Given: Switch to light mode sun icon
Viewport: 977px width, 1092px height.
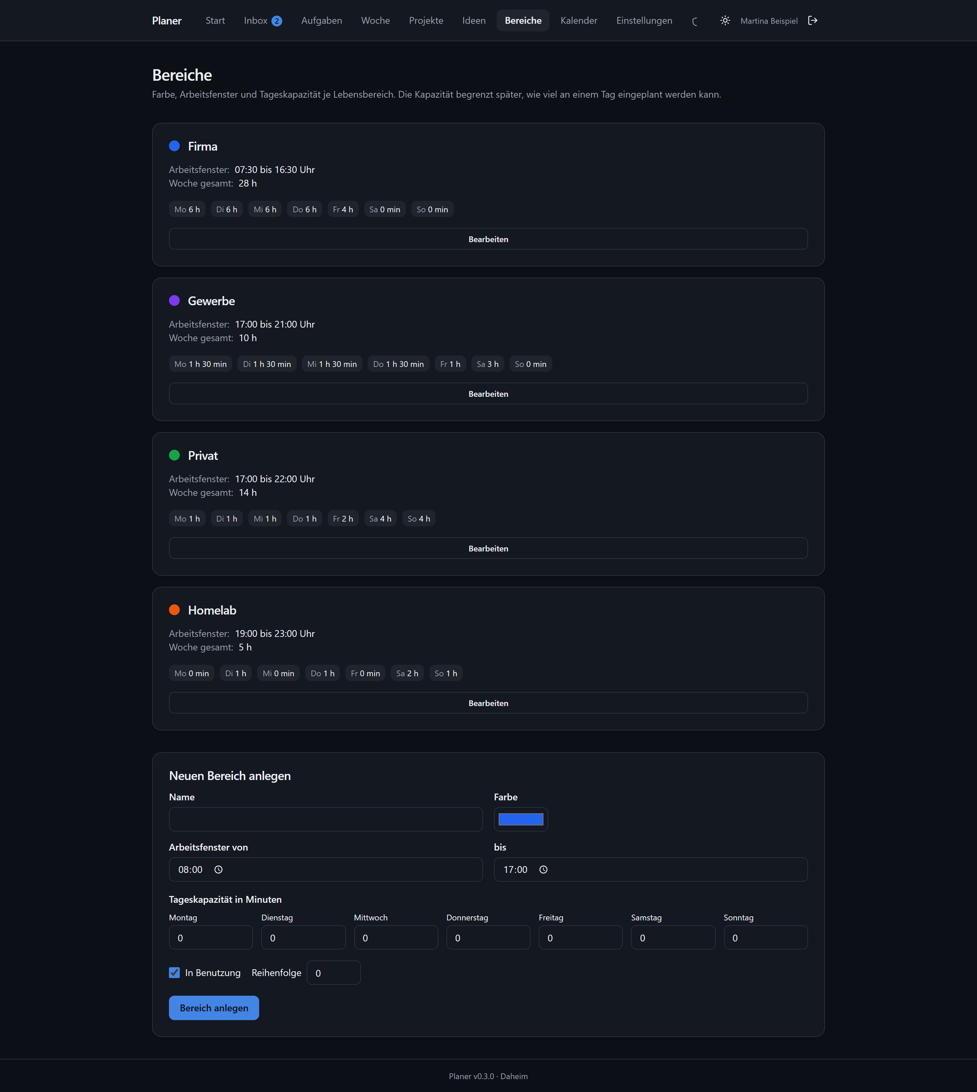Looking at the screenshot, I should pyautogui.click(x=725, y=20).
